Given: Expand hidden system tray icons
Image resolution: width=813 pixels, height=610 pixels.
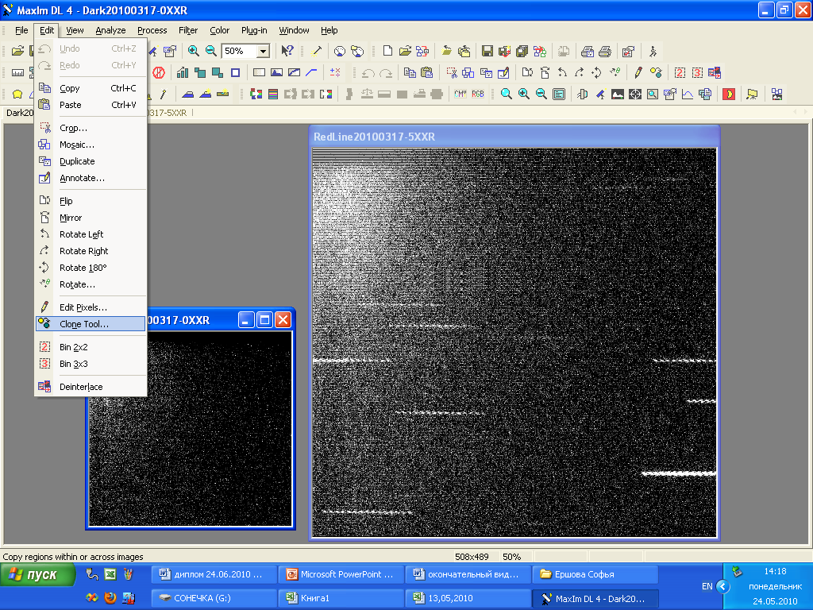Looking at the screenshot, I should (722, 586).
